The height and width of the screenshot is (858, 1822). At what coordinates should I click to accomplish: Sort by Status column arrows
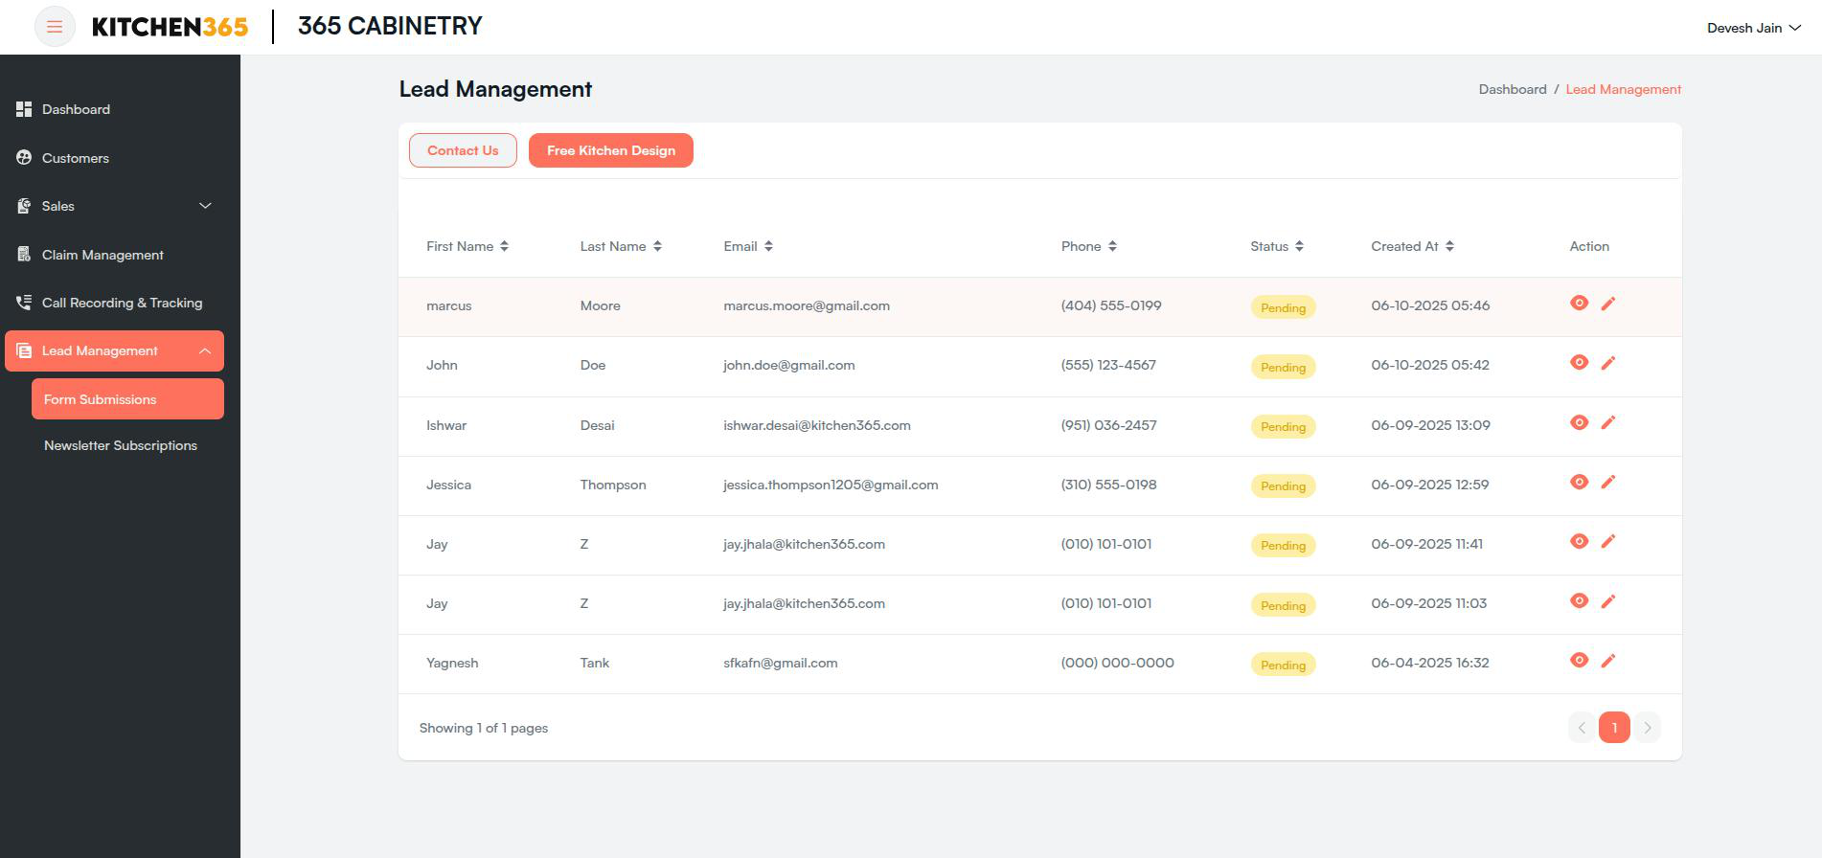click(1299, 246)
